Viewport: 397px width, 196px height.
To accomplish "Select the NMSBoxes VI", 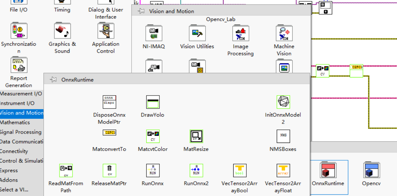I will click(283, 136).
